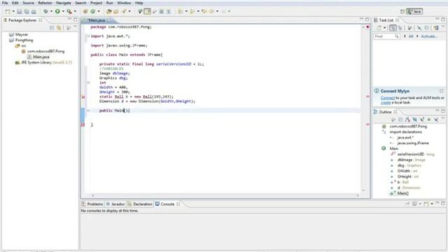Switch to the Problems tab
The image size is (448, 252).
click(x=92, y=204)
